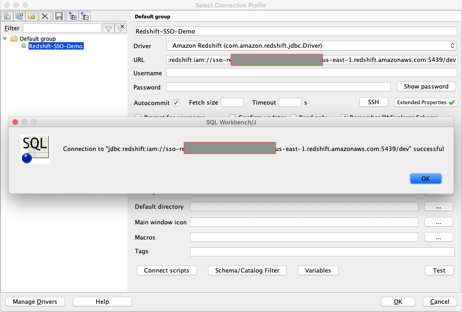Apply the profile filter funnel icon
Screen dimensions: 462x312
point(108,28)
